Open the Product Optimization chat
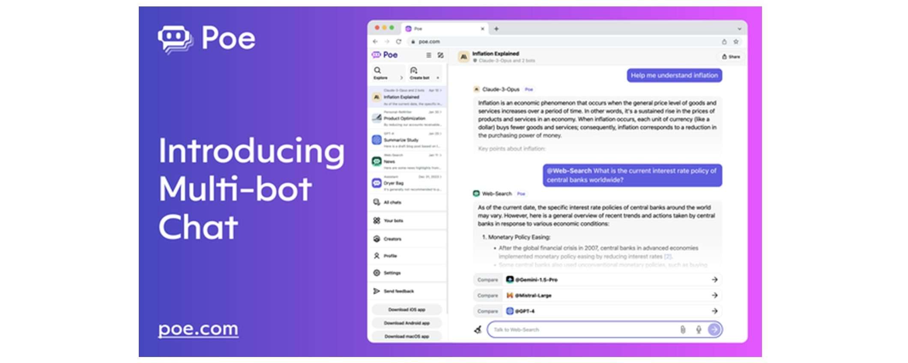 click(407, 118)
